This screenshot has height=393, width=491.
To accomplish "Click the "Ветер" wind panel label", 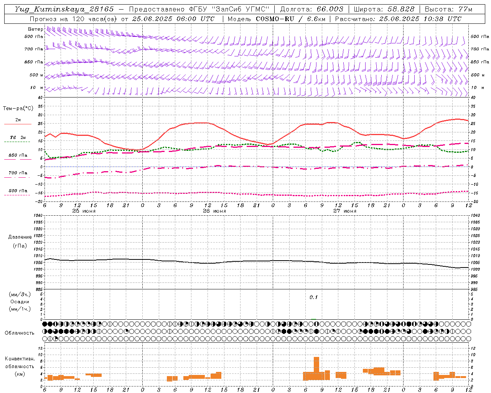I will [35, 29].
